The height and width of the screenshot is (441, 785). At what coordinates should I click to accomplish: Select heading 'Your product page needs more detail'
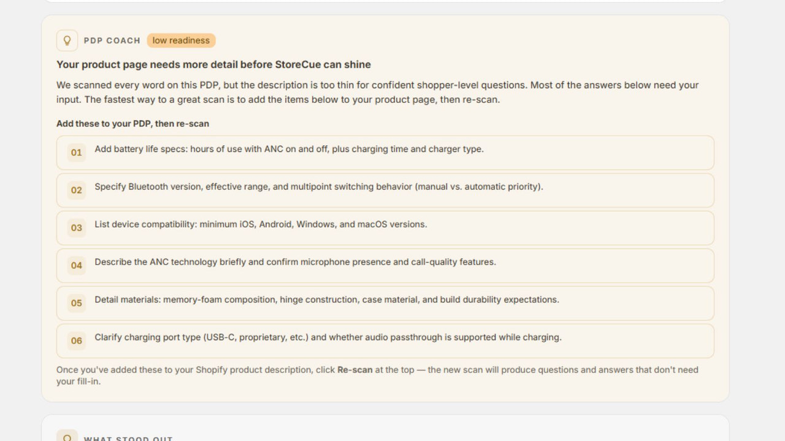coord(213,64)
